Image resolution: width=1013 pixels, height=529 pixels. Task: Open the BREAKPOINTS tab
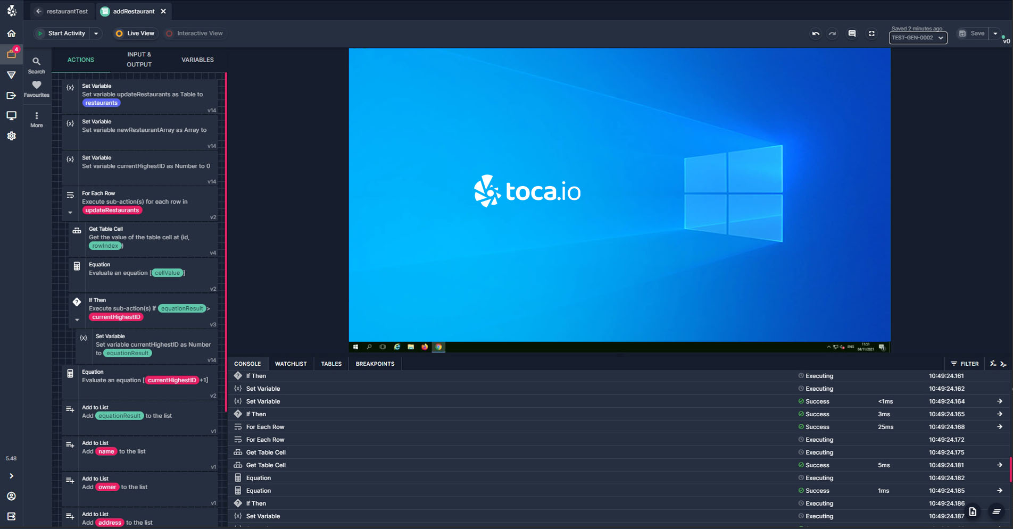point(375,364)
